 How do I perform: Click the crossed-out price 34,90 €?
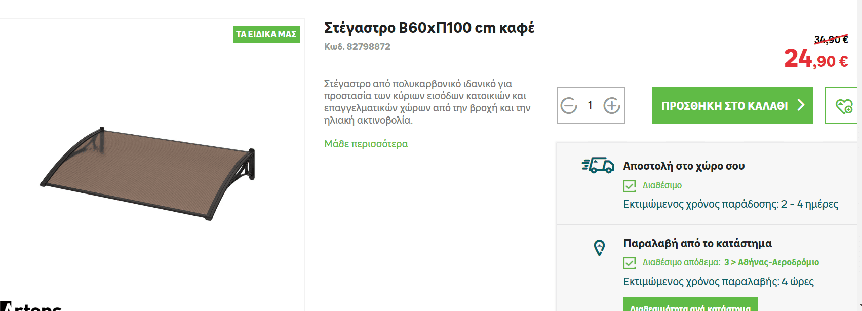(x=831, y=39)
